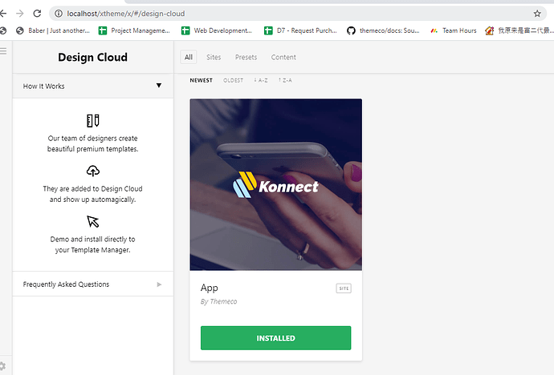Open the Chinese-titled bookmark with house icon
The image size is (554, 375).
[519, 30]
